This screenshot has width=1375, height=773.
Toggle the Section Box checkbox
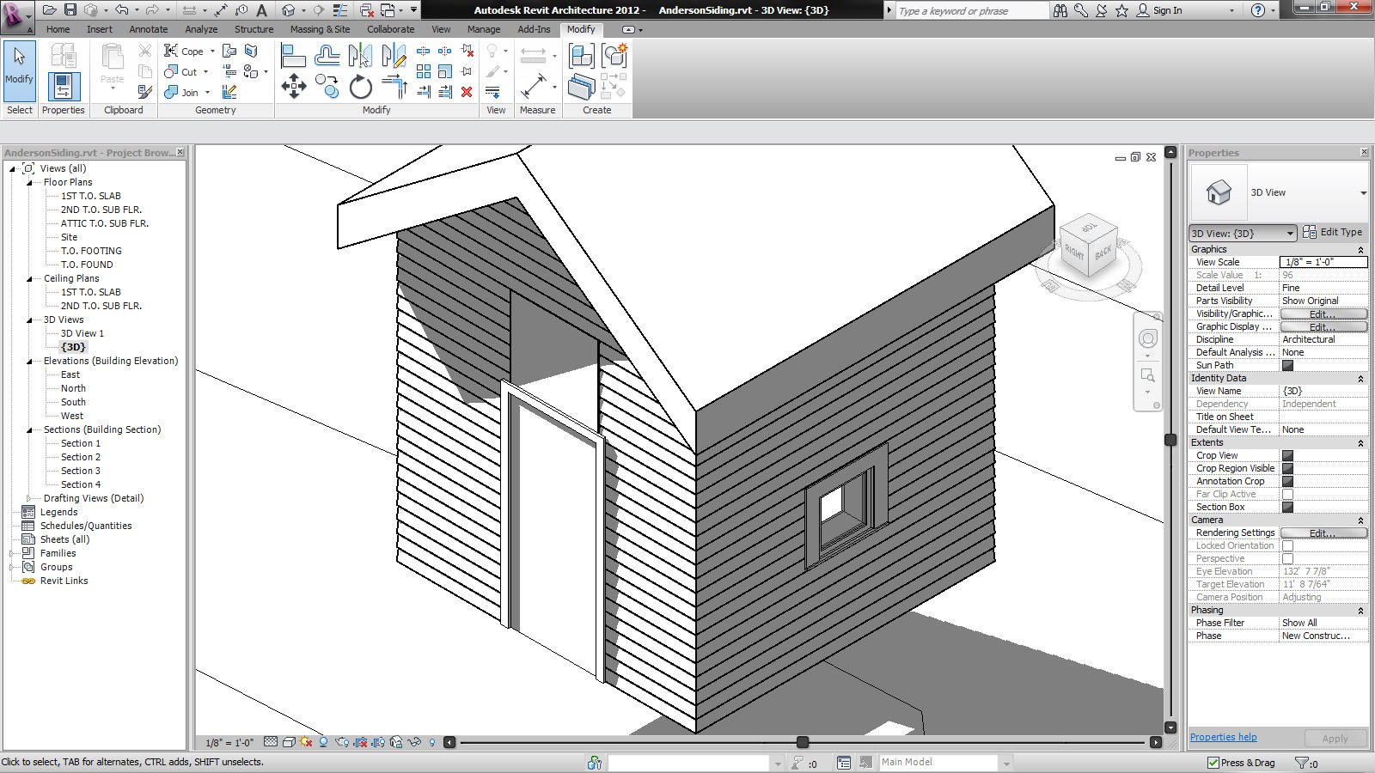click(x=1287, y=507)
